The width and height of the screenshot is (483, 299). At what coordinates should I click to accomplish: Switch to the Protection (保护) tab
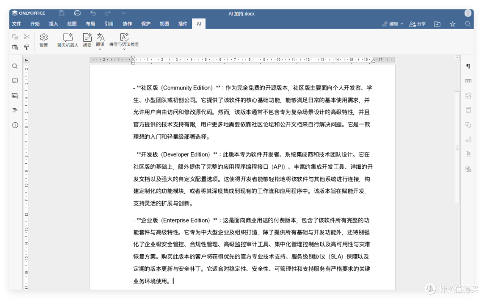[146, 24]
